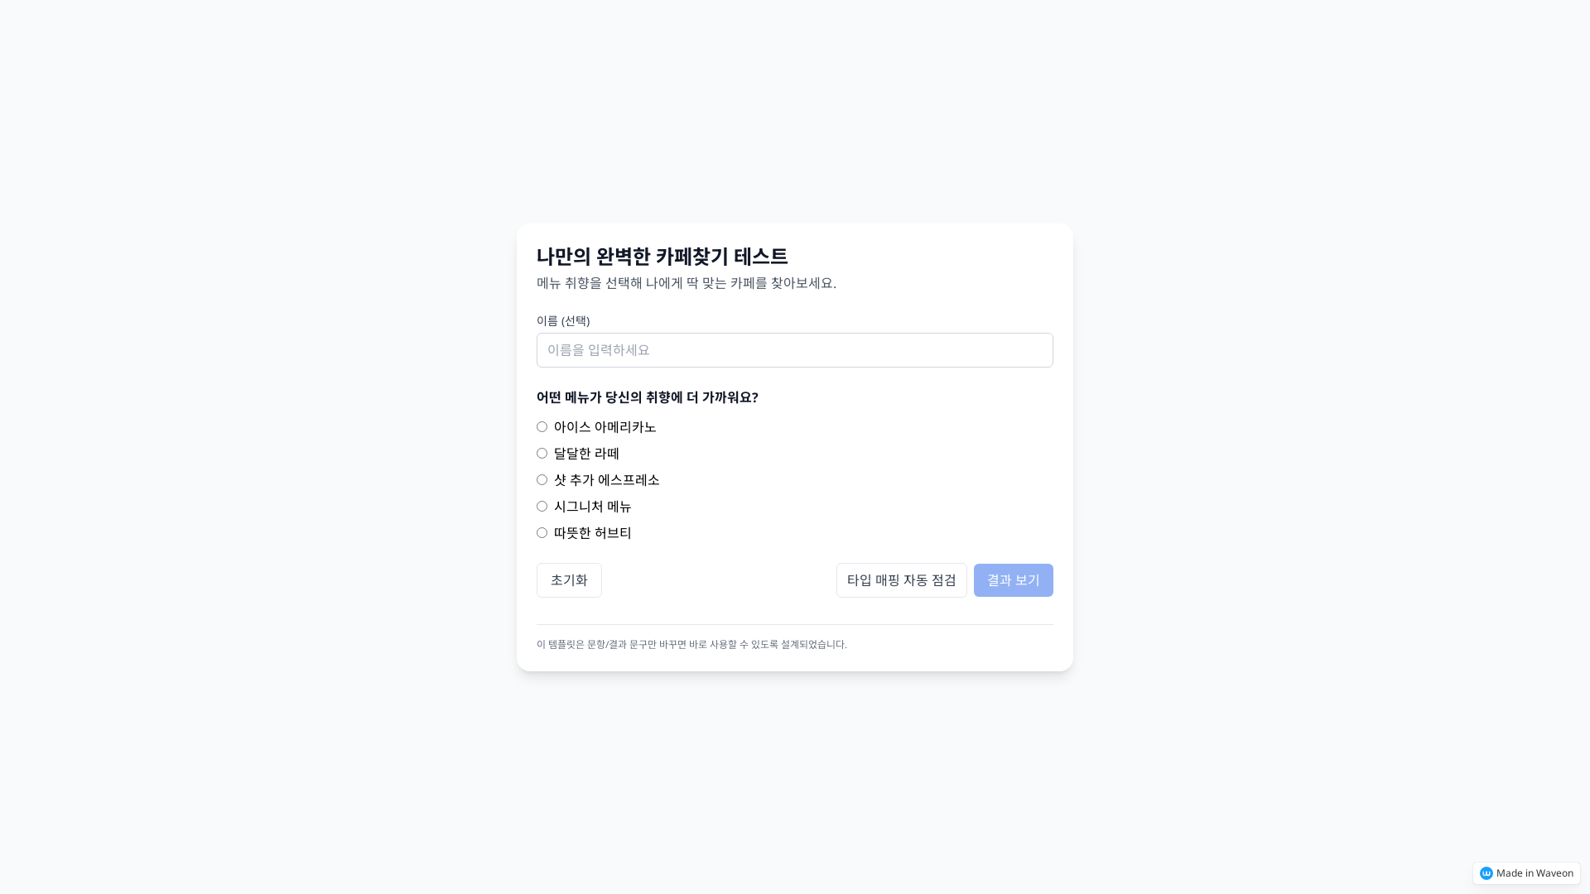Click the 아이스 아메리카노 label text

[604, 427]
